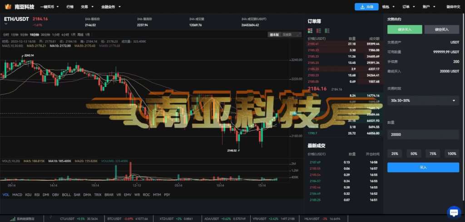
Task: Set quantity to 50% of balance
Action: click(414, 154)
